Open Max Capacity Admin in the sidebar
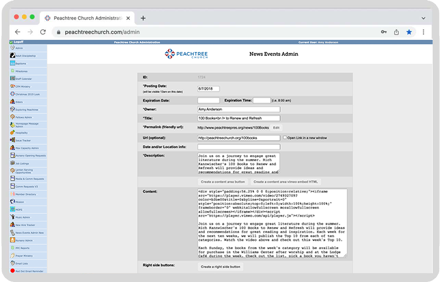This screenshot has width=442, height=282. coord(27,148)
